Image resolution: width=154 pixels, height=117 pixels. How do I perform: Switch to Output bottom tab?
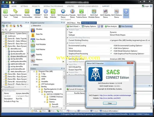pyautogui.click(x=94, y=111)
